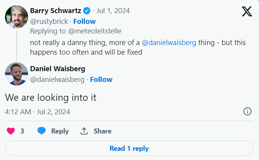Follow the @rustybrick account
Screen dimensions: 259x160
tap(85, 21)
